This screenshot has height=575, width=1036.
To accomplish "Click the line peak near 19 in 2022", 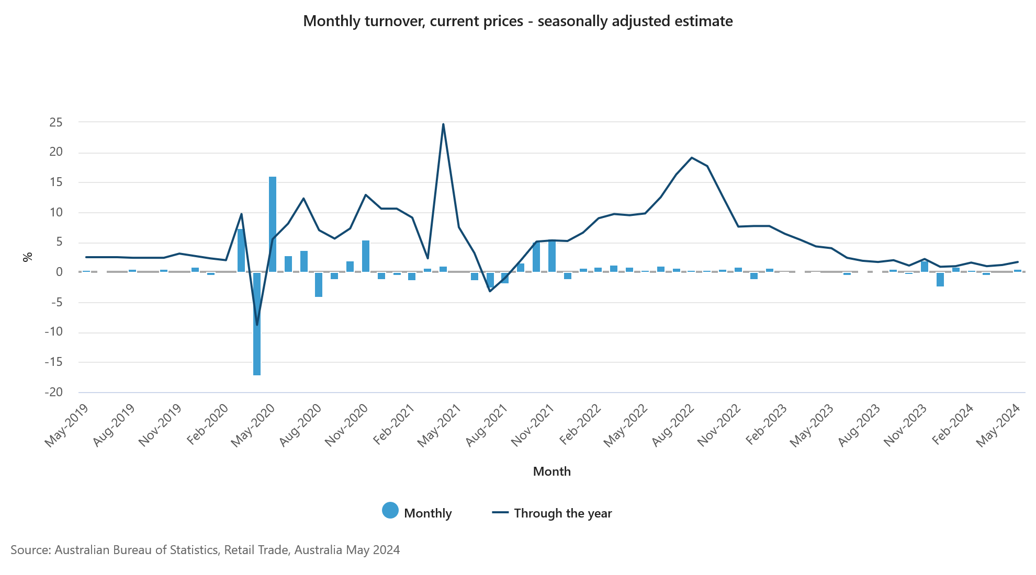I will click(x=692, y=157).
